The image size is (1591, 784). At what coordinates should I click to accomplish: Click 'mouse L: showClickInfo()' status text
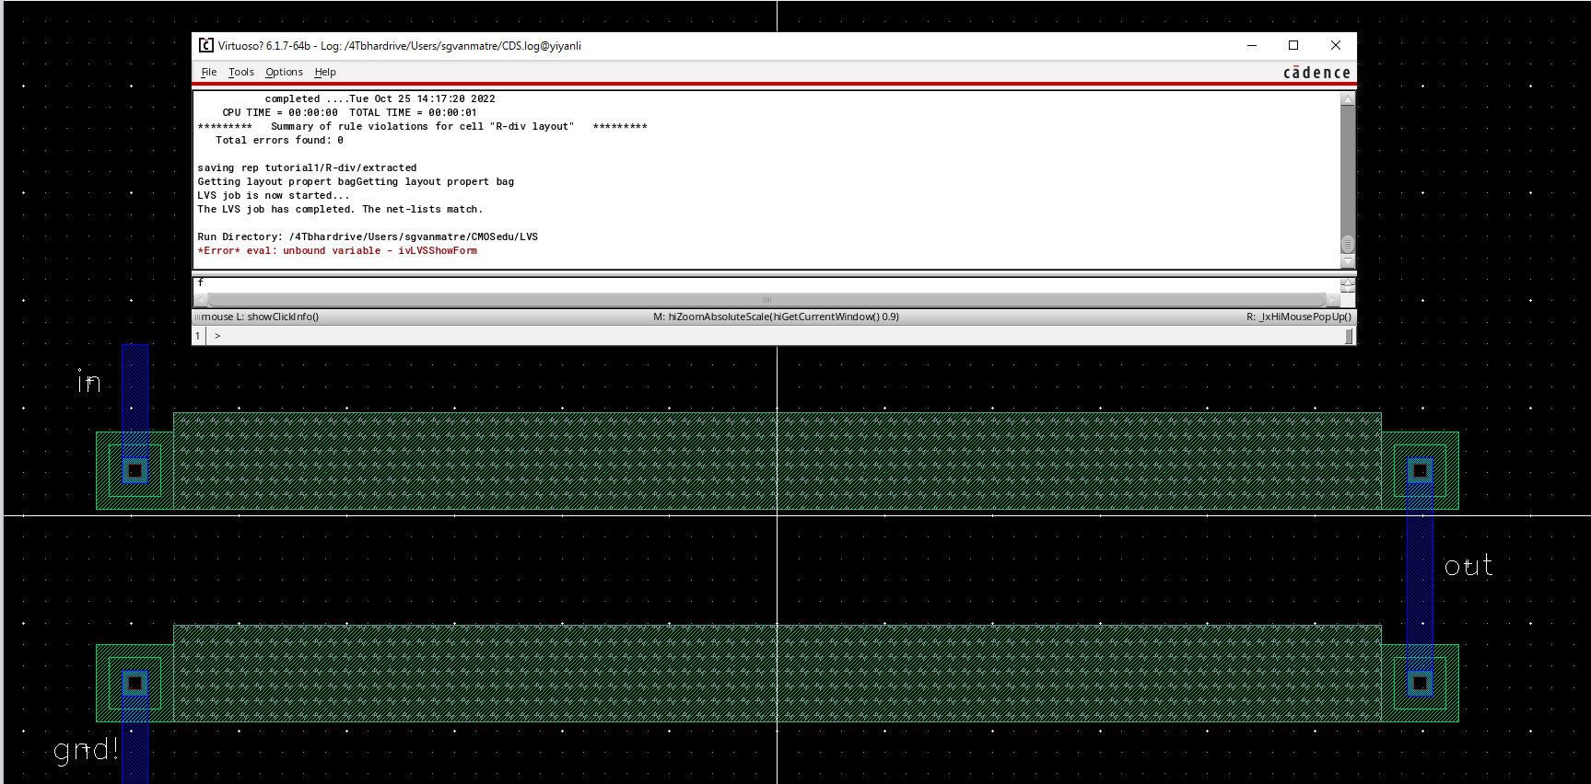(x=260, y=317)
